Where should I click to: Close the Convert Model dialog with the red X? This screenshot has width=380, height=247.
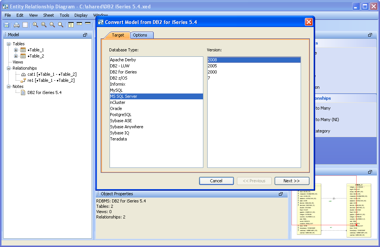tap(309, 22)
